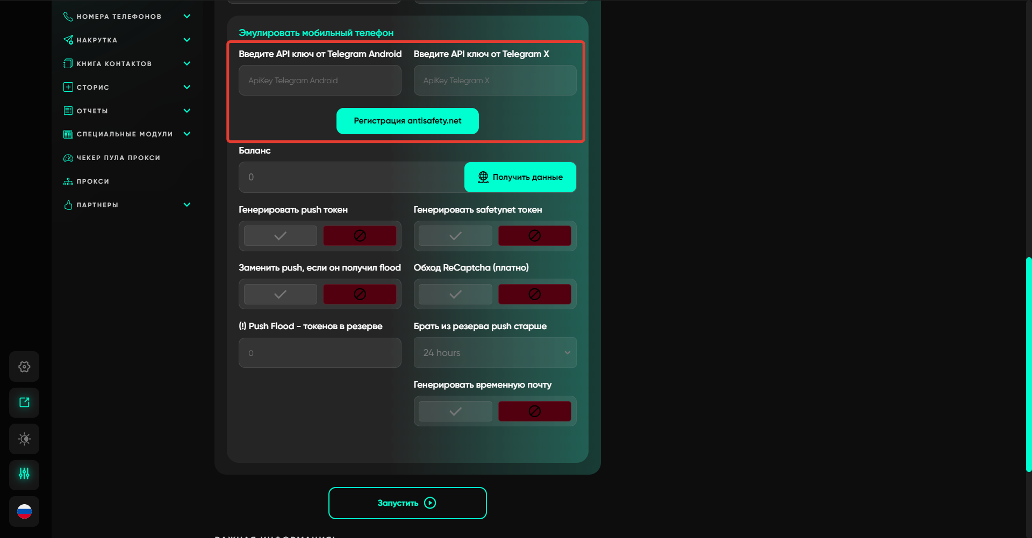This screenshot has width=1032, height=538.
Task: Click the settings gear icon in left rail
Action: [24, 367]
